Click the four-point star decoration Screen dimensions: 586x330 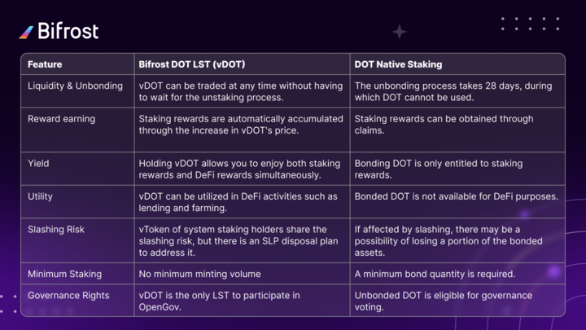click(399, 32)
